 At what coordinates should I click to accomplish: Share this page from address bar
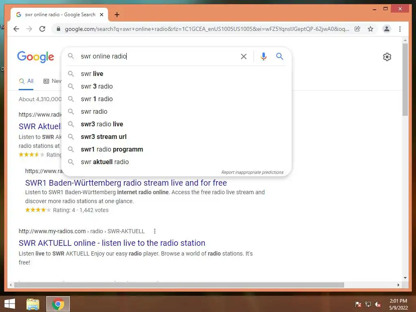coord(357,29)
